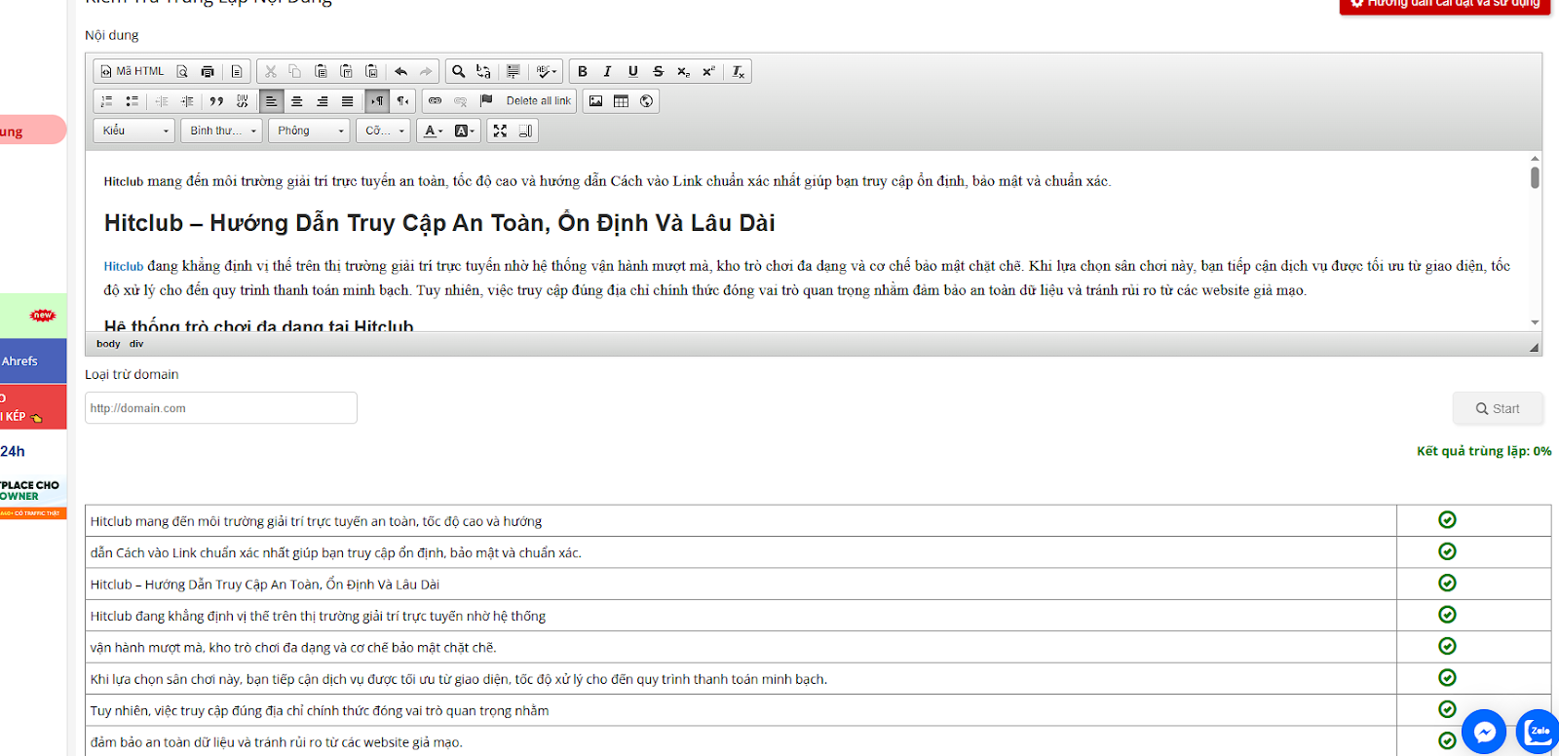Viewport: 1559px width, 756px height.
Task: Open the Find magnifier tool in the editor
Action: 458,71
